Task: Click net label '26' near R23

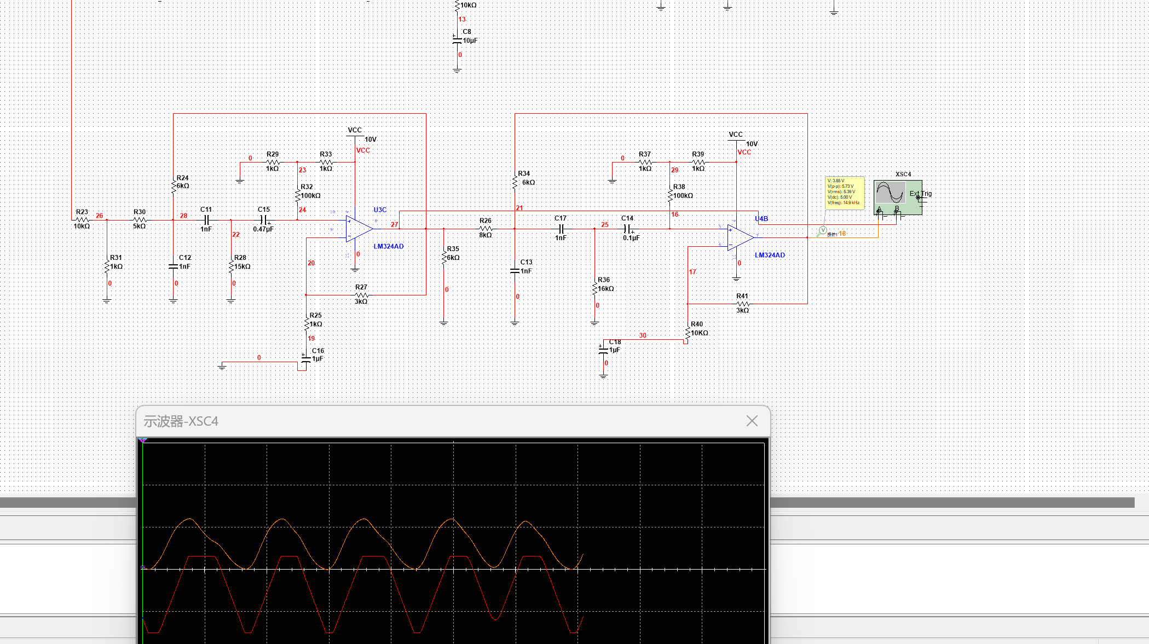Action: 100,216
